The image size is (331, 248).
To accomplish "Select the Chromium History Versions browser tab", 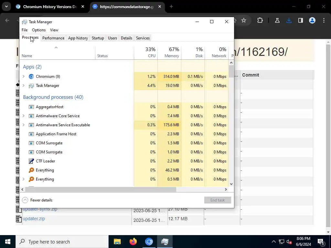I will point(50,7).
